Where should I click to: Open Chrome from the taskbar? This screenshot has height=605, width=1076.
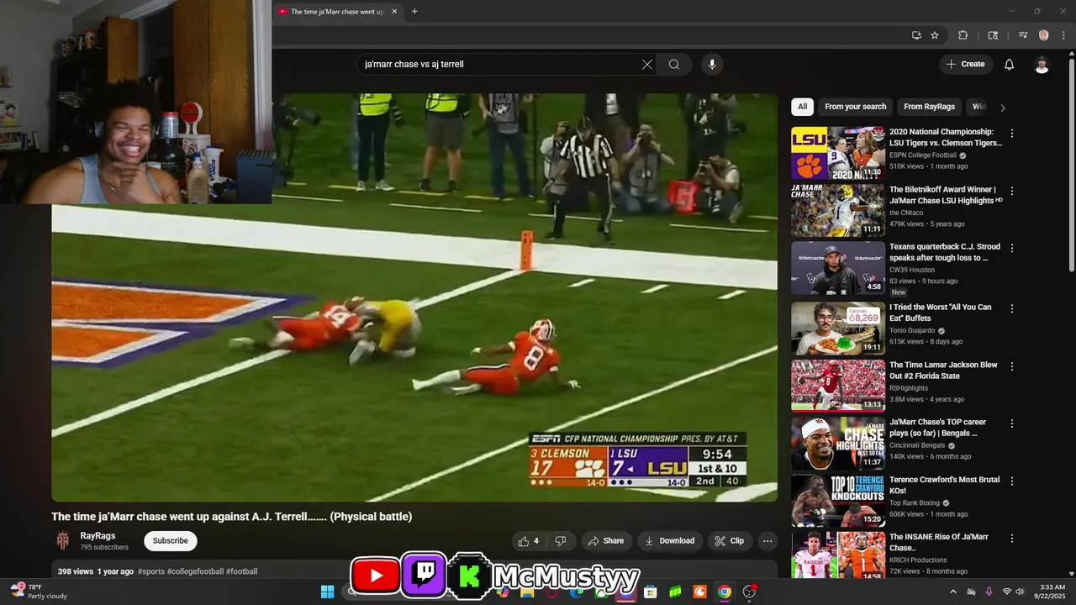coord(724,592)
